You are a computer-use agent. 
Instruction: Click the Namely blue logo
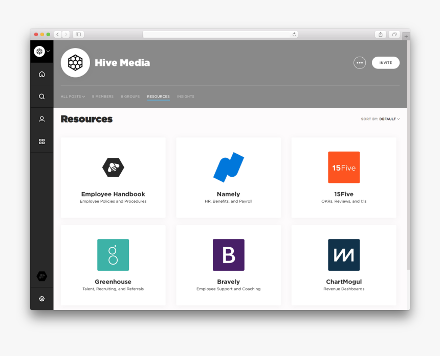(228, 167)
